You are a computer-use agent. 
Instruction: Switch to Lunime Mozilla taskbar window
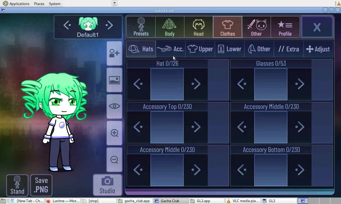[x=63, y=201]
